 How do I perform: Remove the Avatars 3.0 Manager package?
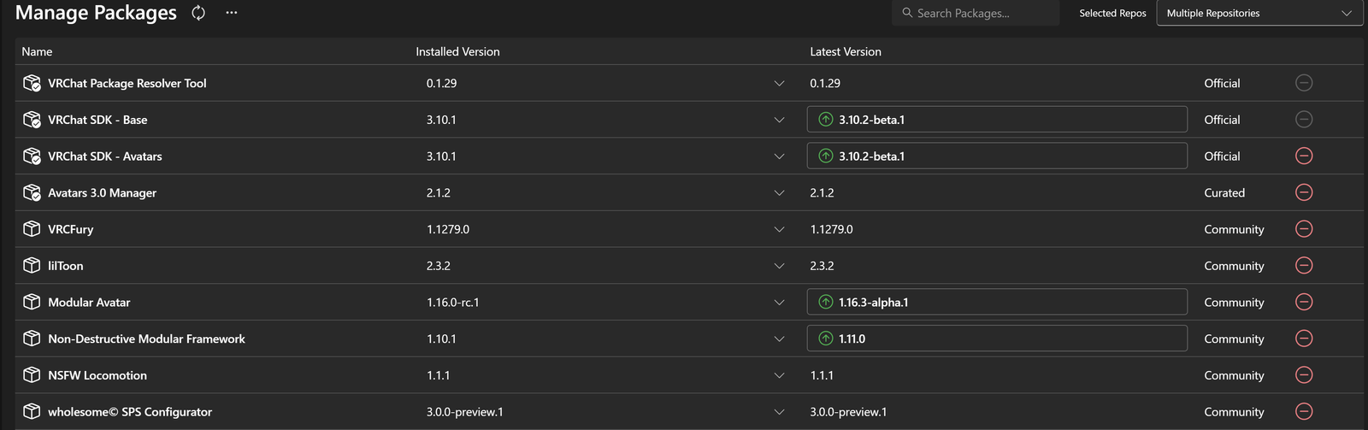click(1304, 192)
